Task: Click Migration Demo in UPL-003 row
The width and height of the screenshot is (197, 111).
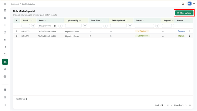Action: pyautogui.click(x=72, y=31)
